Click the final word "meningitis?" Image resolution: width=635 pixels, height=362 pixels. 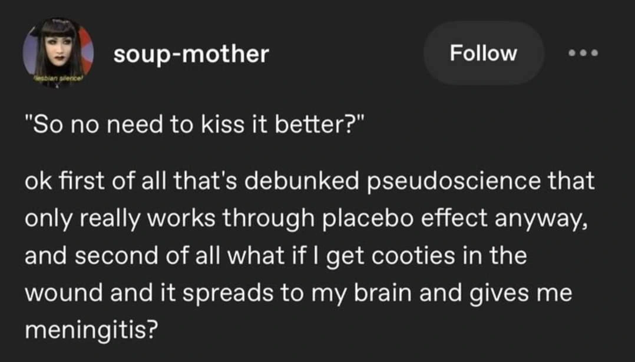pos(91,331)
